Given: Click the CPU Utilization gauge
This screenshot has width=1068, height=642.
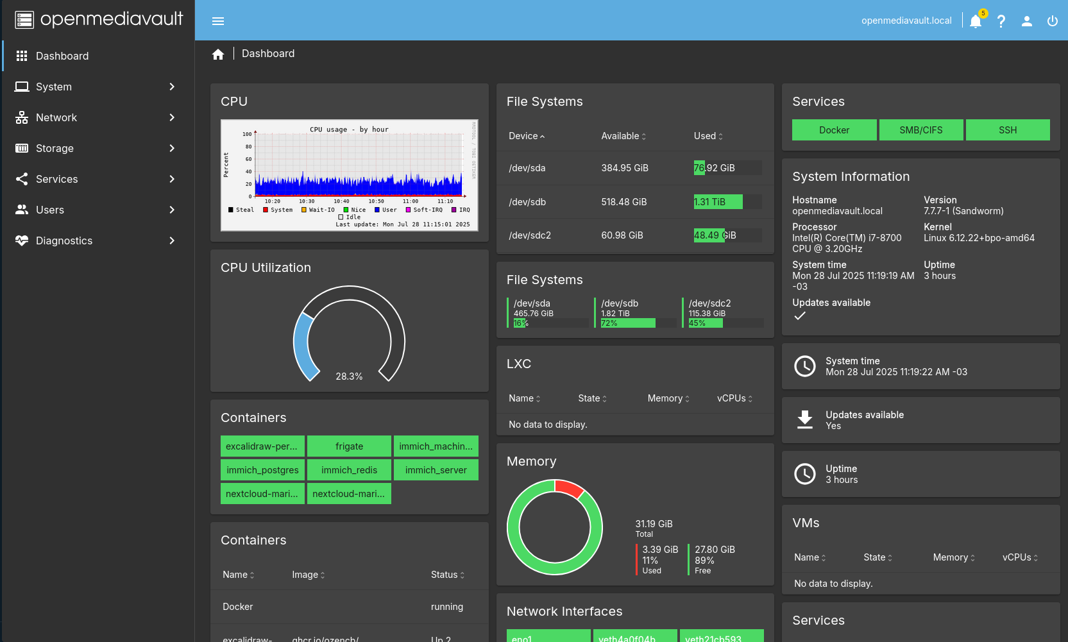Looking at the screenshot, I should pyautogui.click(x=349, y=334).
